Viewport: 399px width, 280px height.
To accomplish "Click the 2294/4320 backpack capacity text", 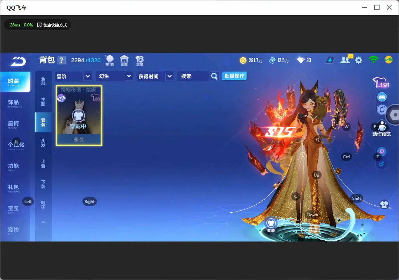I will pos(86,60).
